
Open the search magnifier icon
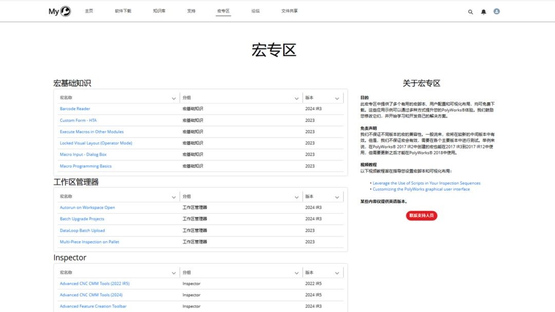click(x=470, y=12)
